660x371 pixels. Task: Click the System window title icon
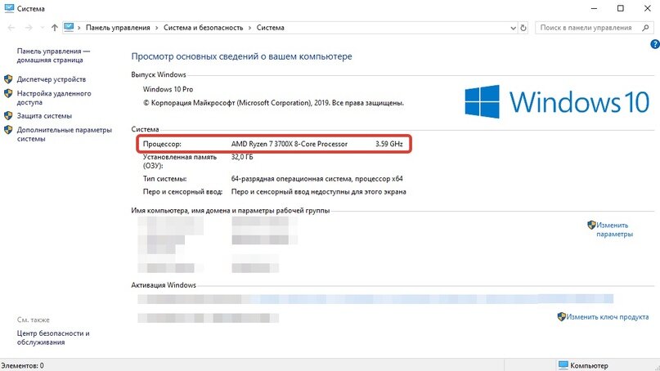point(9,8)
